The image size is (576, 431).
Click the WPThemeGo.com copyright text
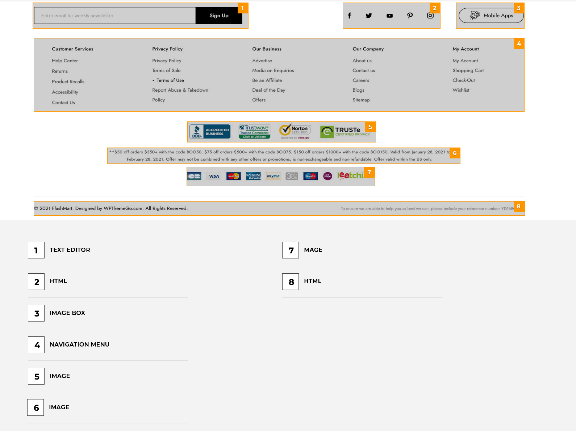pos(111,208)
